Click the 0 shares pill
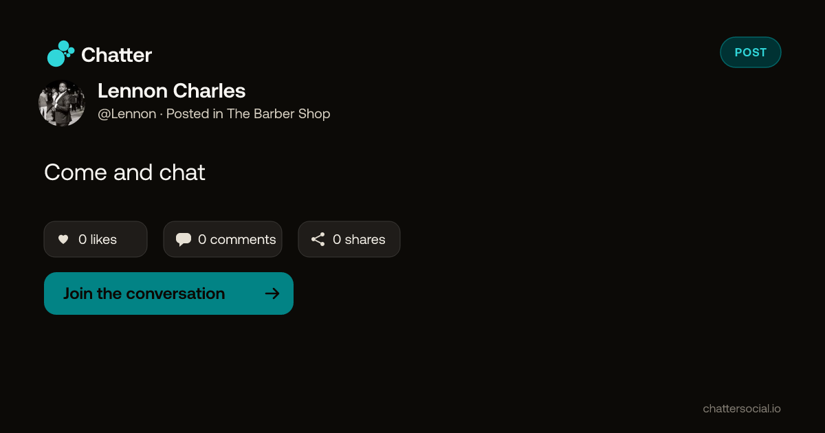Screen dimensions: 825x433 pos(349,239)
